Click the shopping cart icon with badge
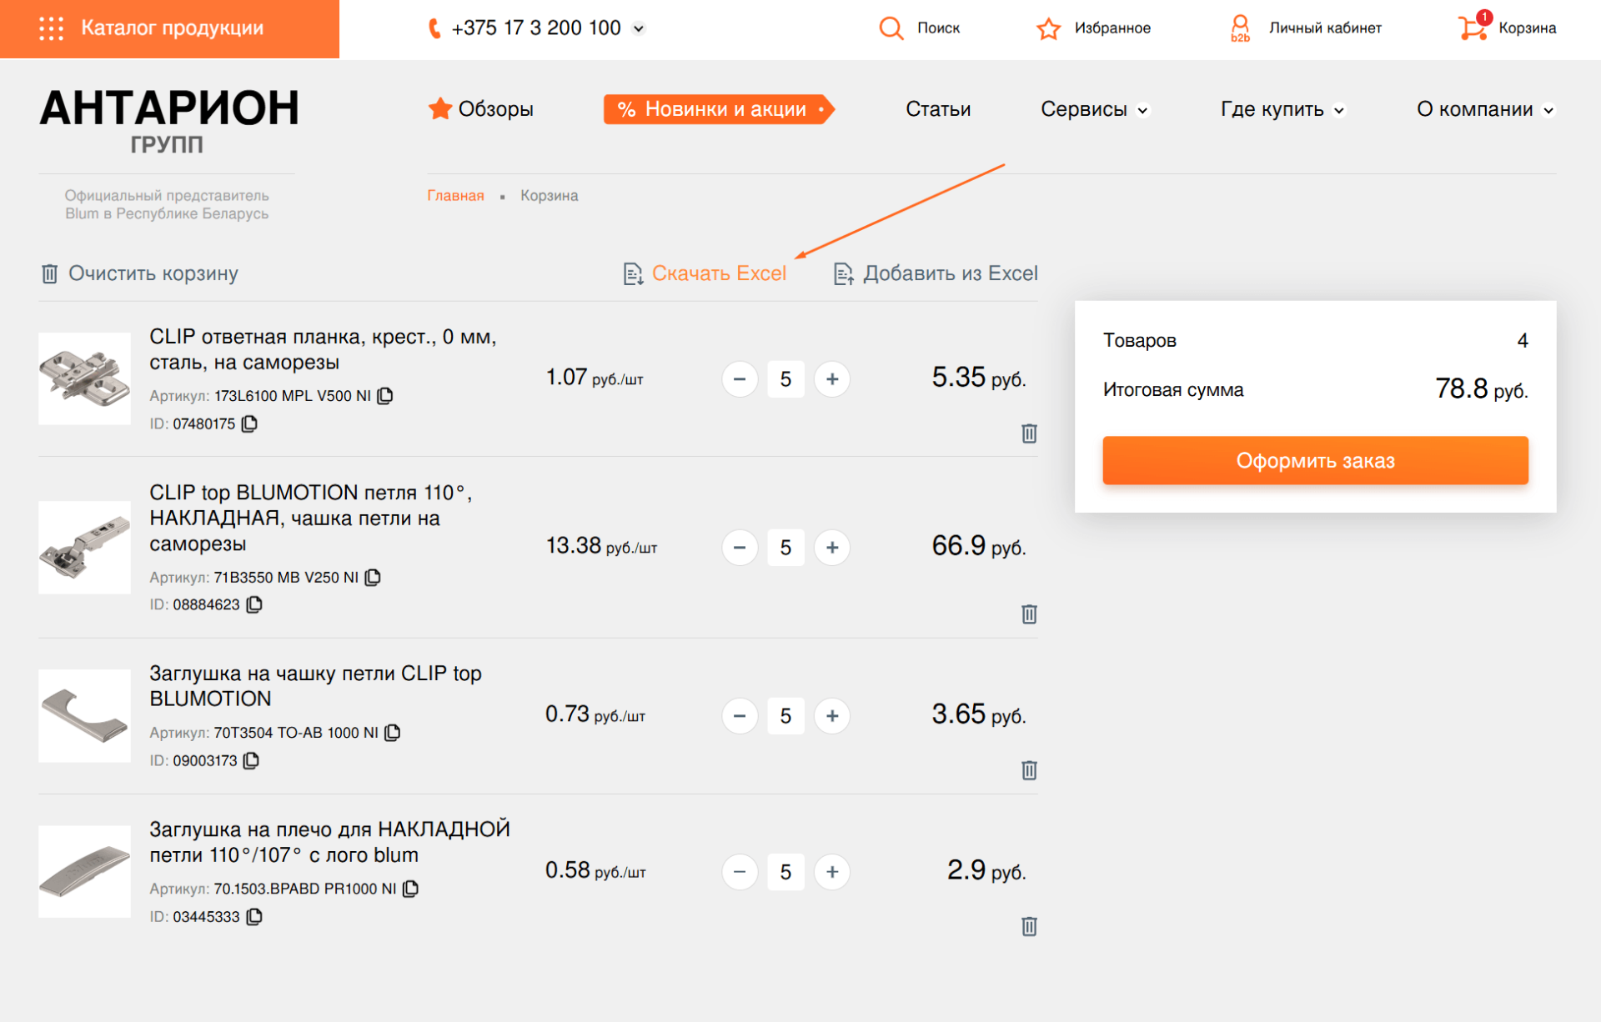 click(x=1473, y=28)
